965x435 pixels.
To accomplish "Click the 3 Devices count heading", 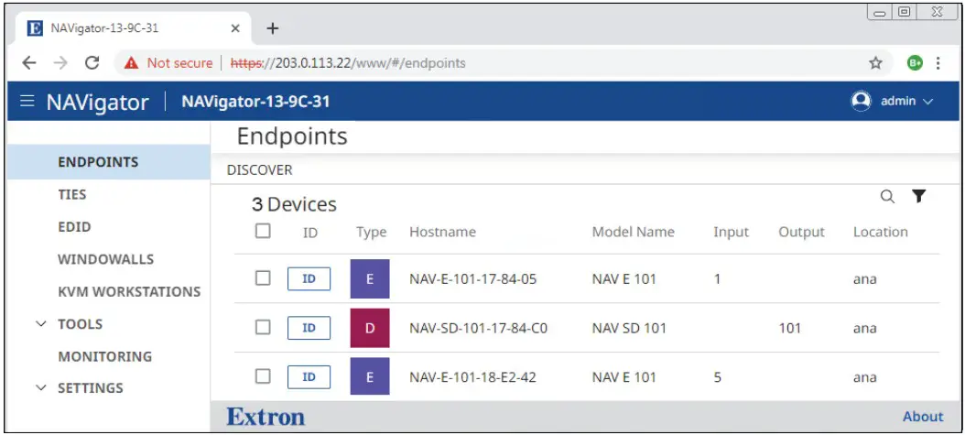I will point(294,204).
